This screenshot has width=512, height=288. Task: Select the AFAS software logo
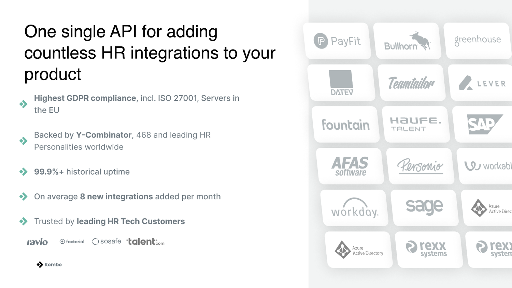tap(350, 166)
